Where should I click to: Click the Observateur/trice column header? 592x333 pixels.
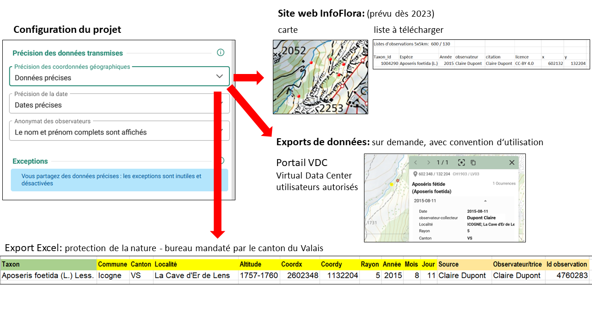coord(518,265)
